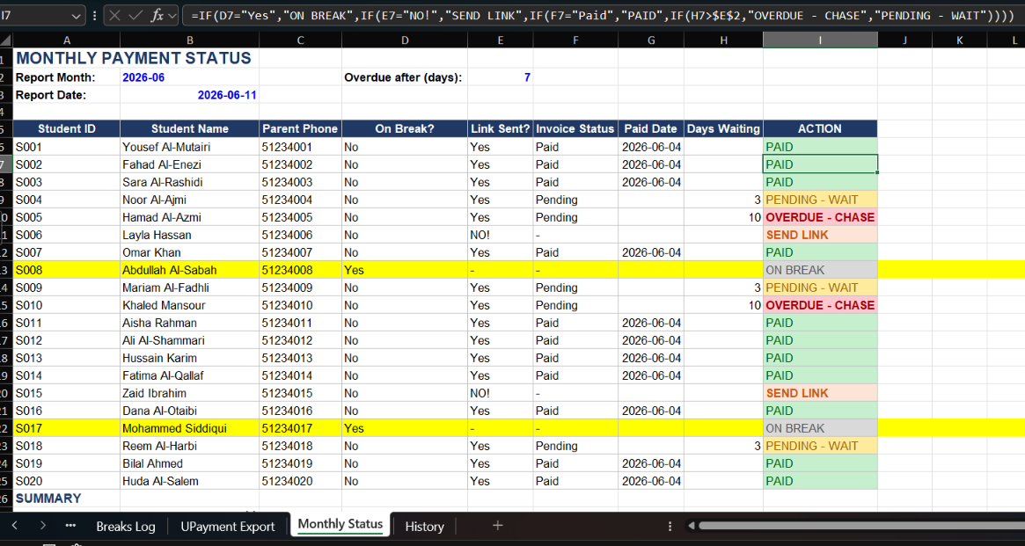This screenshot has width=1025, height=546.
Task: Select the student name Fatima Al-Qallaf
Action: click(189, 375)
